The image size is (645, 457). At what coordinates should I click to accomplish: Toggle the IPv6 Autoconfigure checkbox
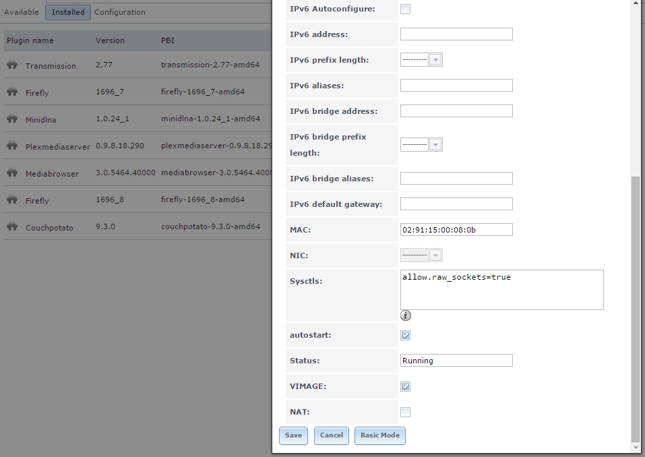pos(405,9)
